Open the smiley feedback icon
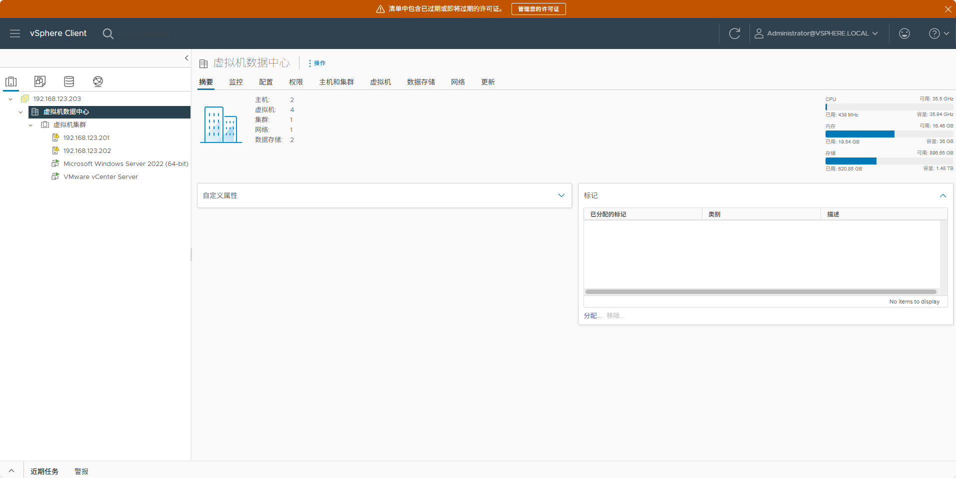Screen dimensions: 956x478 coord(904,33)
